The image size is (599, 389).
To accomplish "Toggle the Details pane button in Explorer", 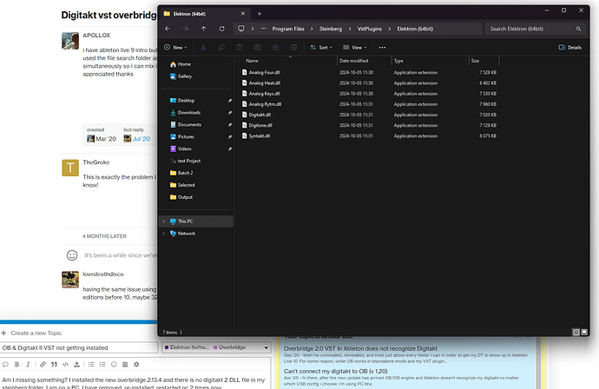I will pos(570,48).
